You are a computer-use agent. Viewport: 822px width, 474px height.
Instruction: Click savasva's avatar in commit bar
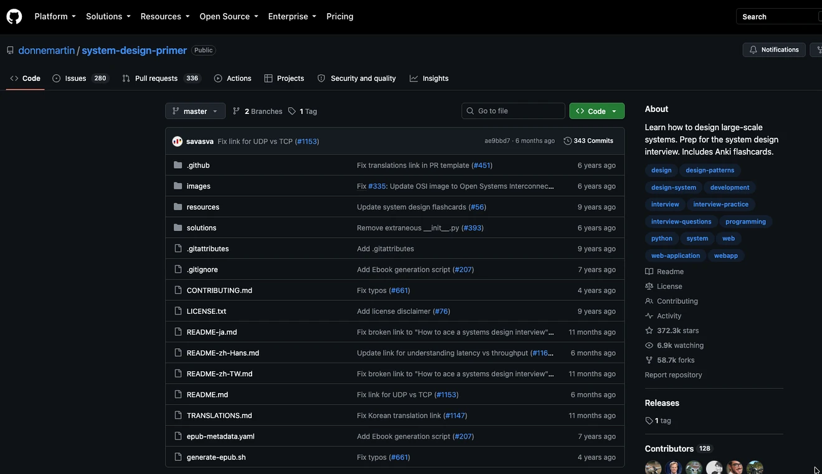click(177, 141)
